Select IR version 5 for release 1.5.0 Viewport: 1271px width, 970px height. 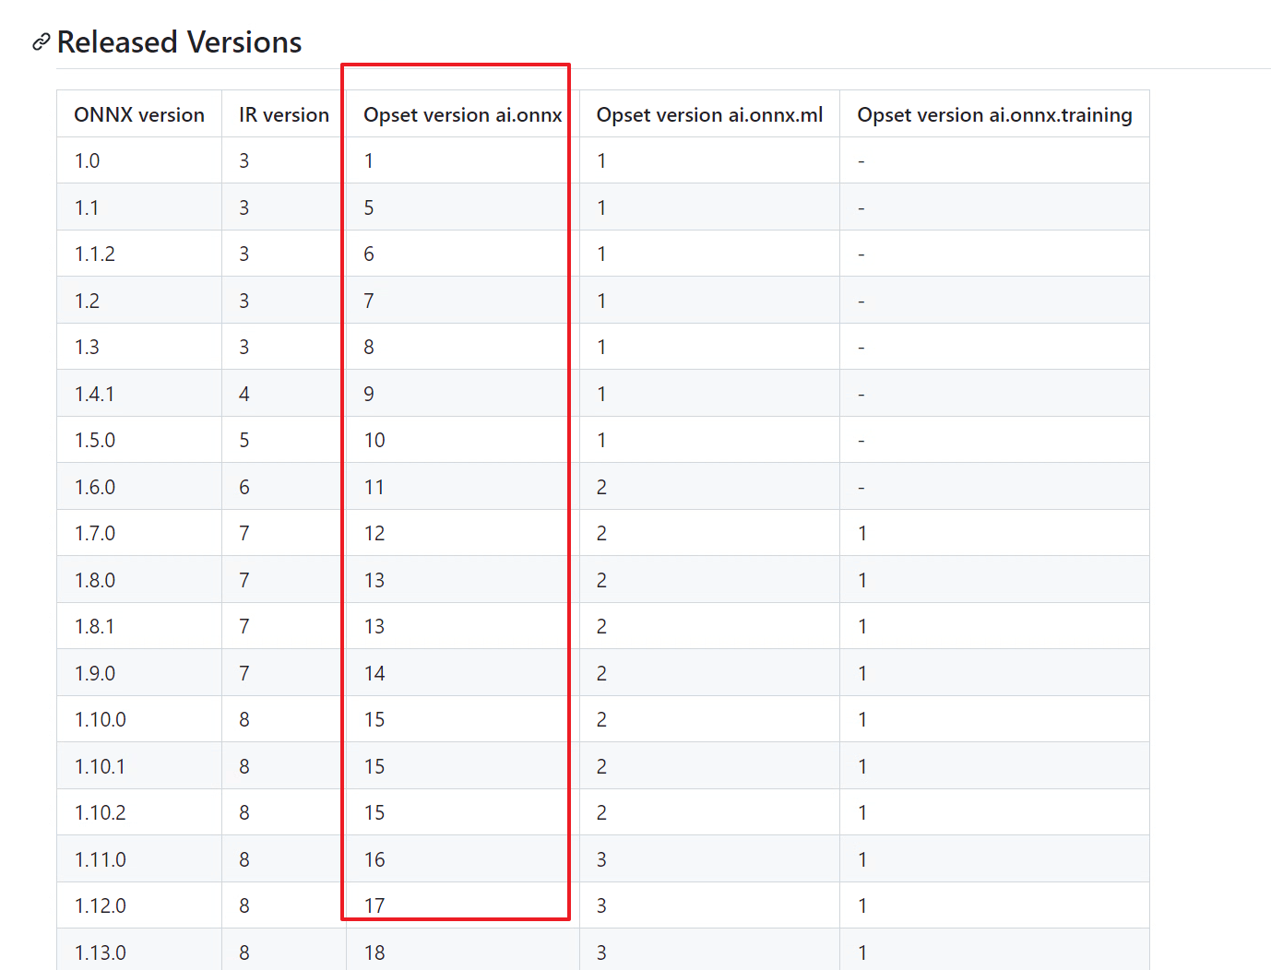point(244,440)
